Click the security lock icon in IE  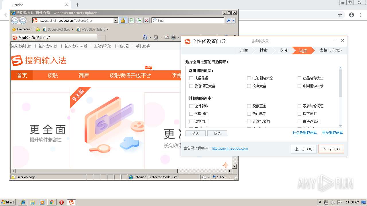[123, 20]
